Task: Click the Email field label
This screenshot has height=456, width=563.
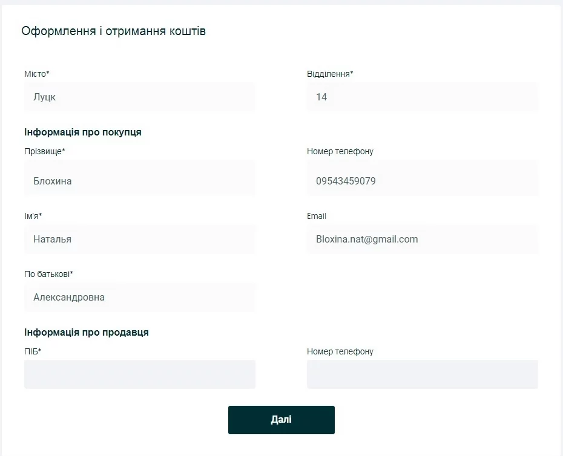Action: click(316, 216)
